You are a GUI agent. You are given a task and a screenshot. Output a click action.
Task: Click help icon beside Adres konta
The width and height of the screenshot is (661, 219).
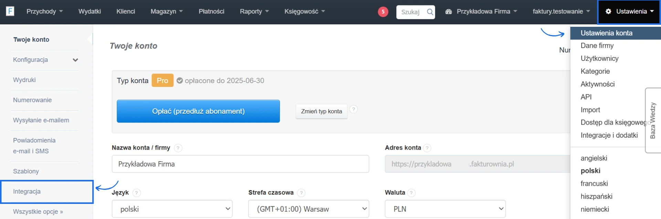pyautogui.click(x=427, y=148)
